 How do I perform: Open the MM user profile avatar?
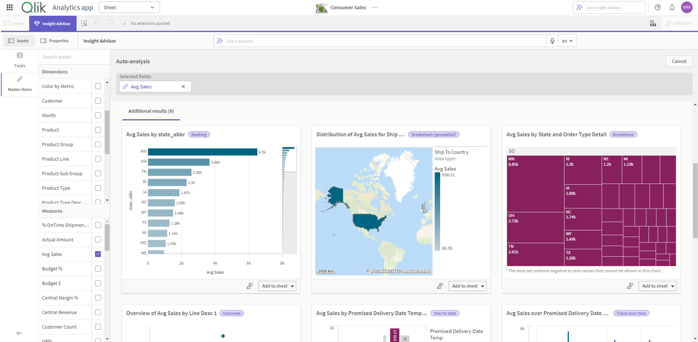click(x=687, y=7)
